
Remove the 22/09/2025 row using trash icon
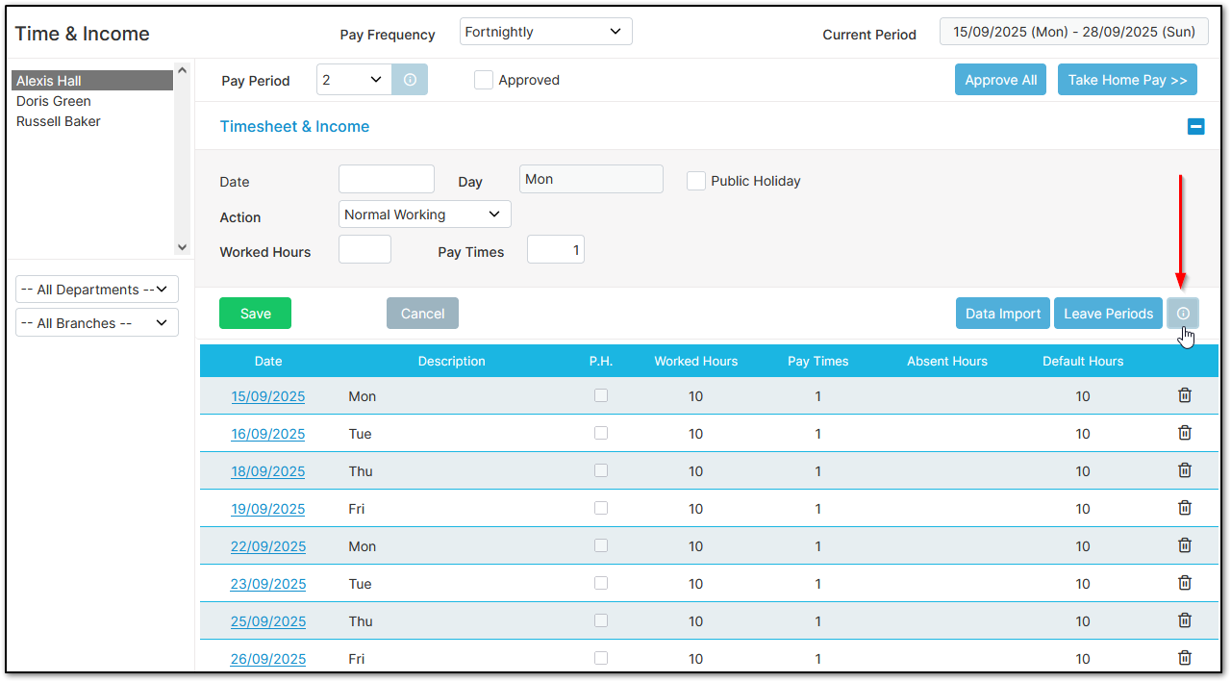click(1185, 545)
